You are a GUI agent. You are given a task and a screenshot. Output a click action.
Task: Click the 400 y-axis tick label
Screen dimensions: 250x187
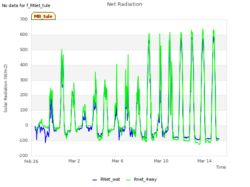(x=24, y=65)
